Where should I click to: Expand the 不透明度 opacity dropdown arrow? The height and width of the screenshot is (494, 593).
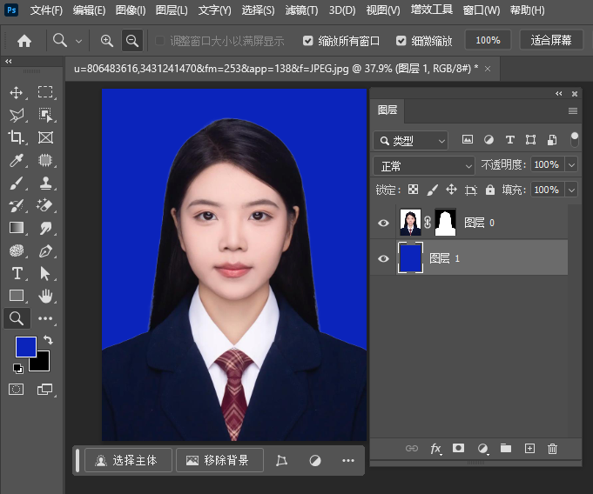click(572, 165)
